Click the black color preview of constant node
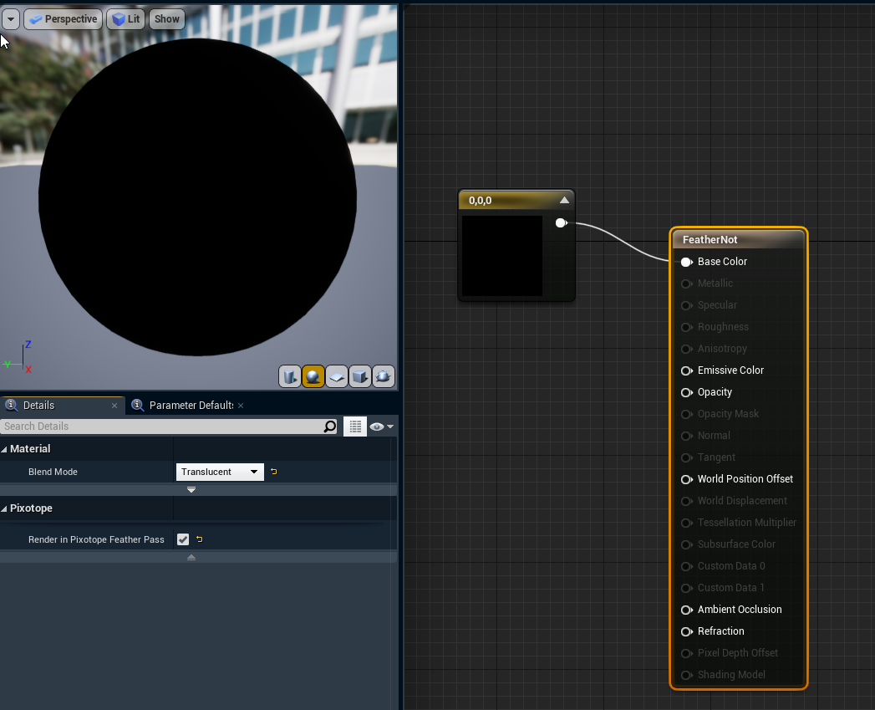The height and width of the screenshot is (710, 875). (x=501, y=255)
